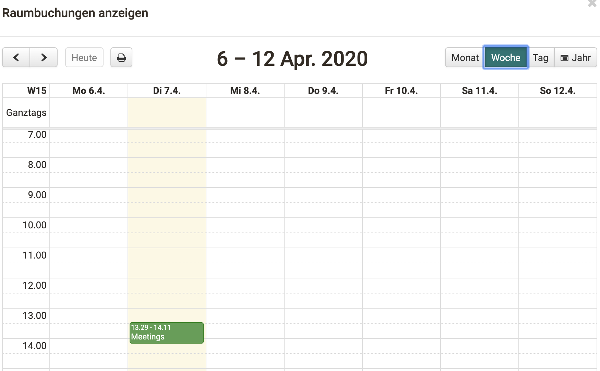This screenshot has width=600, height=371.
Task: Click the right chevron navigation control
Action: tap(44, 57)
